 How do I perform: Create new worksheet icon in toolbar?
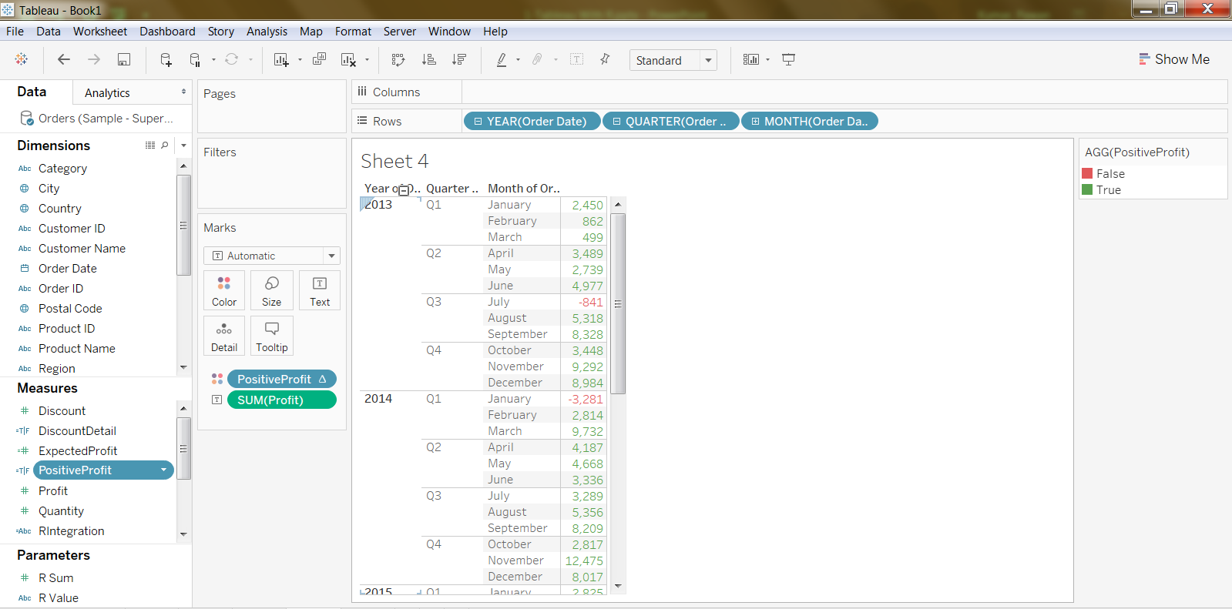(281, 59)
